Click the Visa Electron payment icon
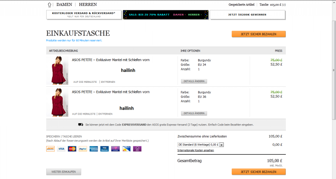Image resolution: width=336 pixels, height=179 pixels. [104, 149]
